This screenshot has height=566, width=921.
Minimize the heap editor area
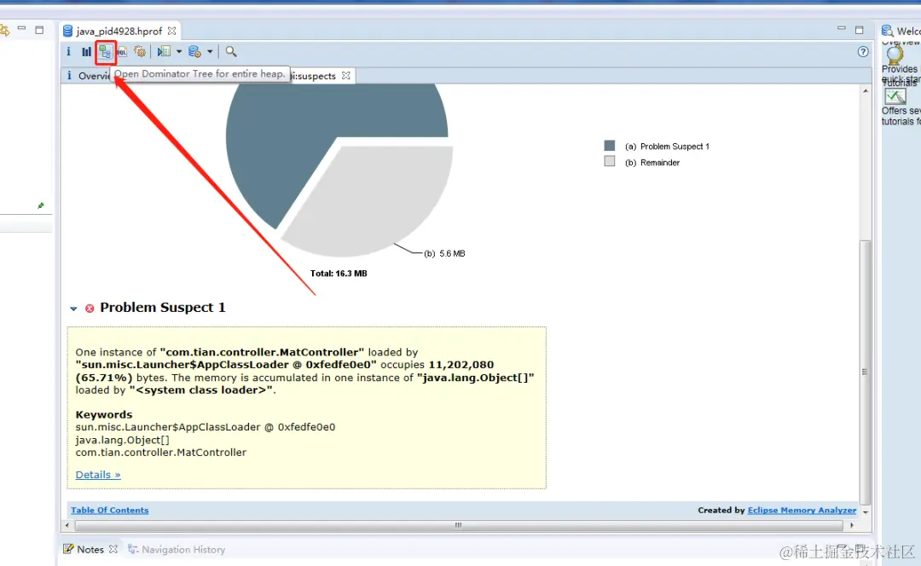(841, 29)
